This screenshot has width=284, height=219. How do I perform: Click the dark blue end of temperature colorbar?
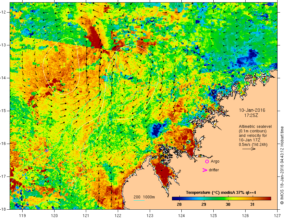click(x=174, y=199)
